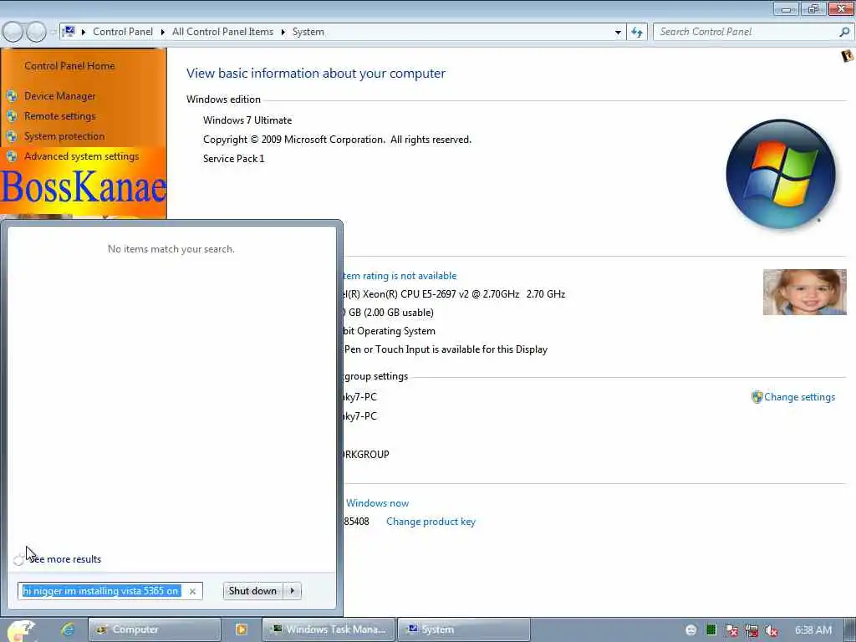Open the help icon below the search box
The height and width of the screenshot is (642, 856).
(848, 55)
